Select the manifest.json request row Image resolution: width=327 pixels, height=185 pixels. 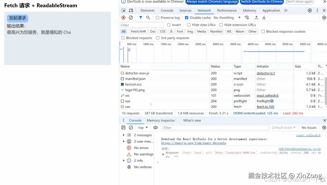222,79
